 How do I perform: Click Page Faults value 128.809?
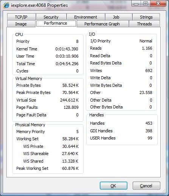(71, 107)
